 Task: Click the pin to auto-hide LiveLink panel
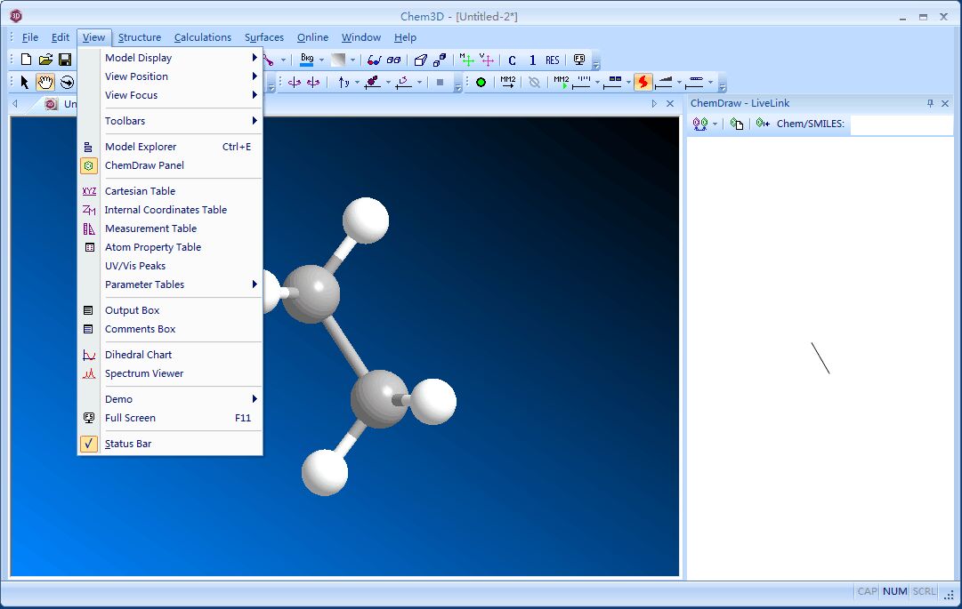click(932, 103)
